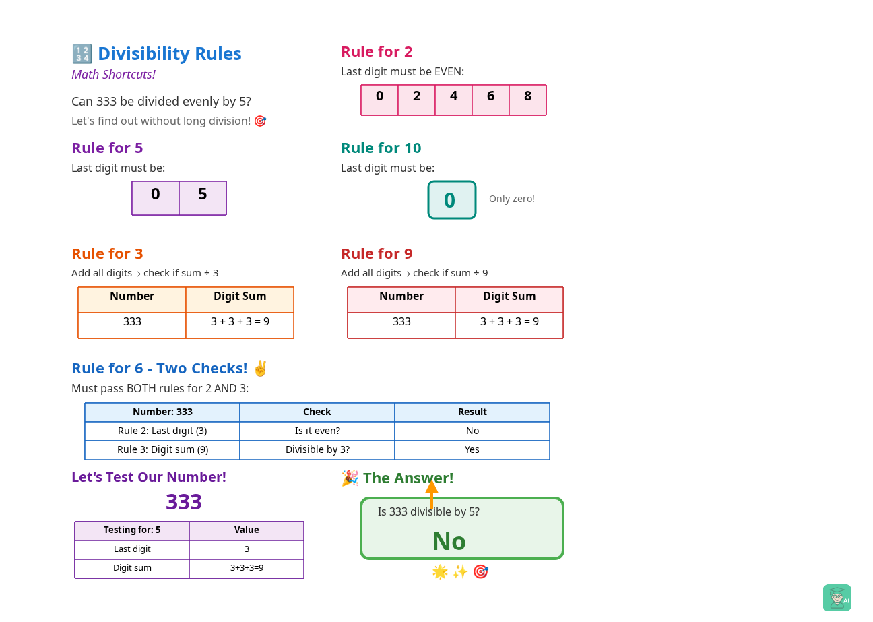873x622 pixels.
Task: Click 'Number' header in Rule for 9 table
Action: click(x=401, y=300)
